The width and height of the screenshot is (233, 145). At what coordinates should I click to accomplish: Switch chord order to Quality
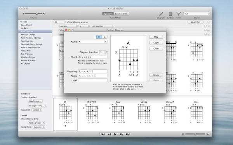108,14
